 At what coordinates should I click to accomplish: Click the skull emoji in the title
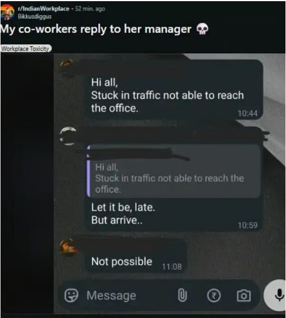pyautogui.click(x=202, y=29)
